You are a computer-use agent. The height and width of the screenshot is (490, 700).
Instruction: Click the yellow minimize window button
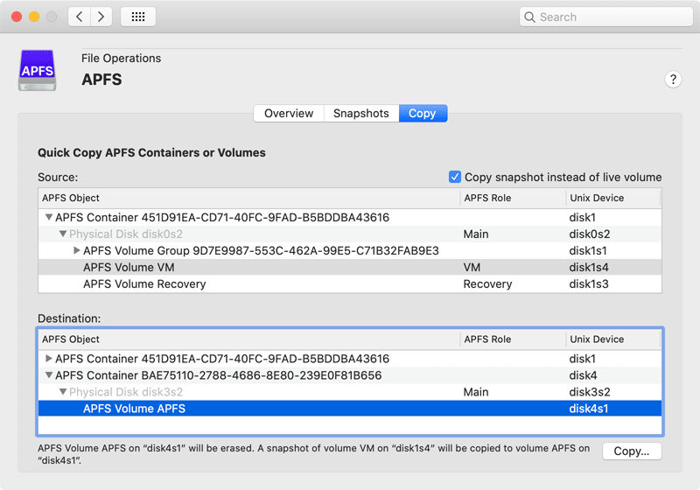point(34,17)
